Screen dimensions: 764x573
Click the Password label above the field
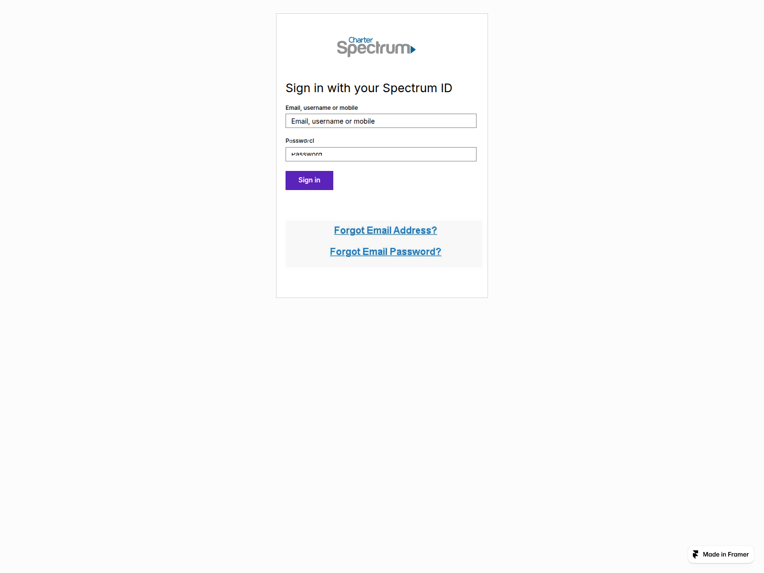coord(300,141)
